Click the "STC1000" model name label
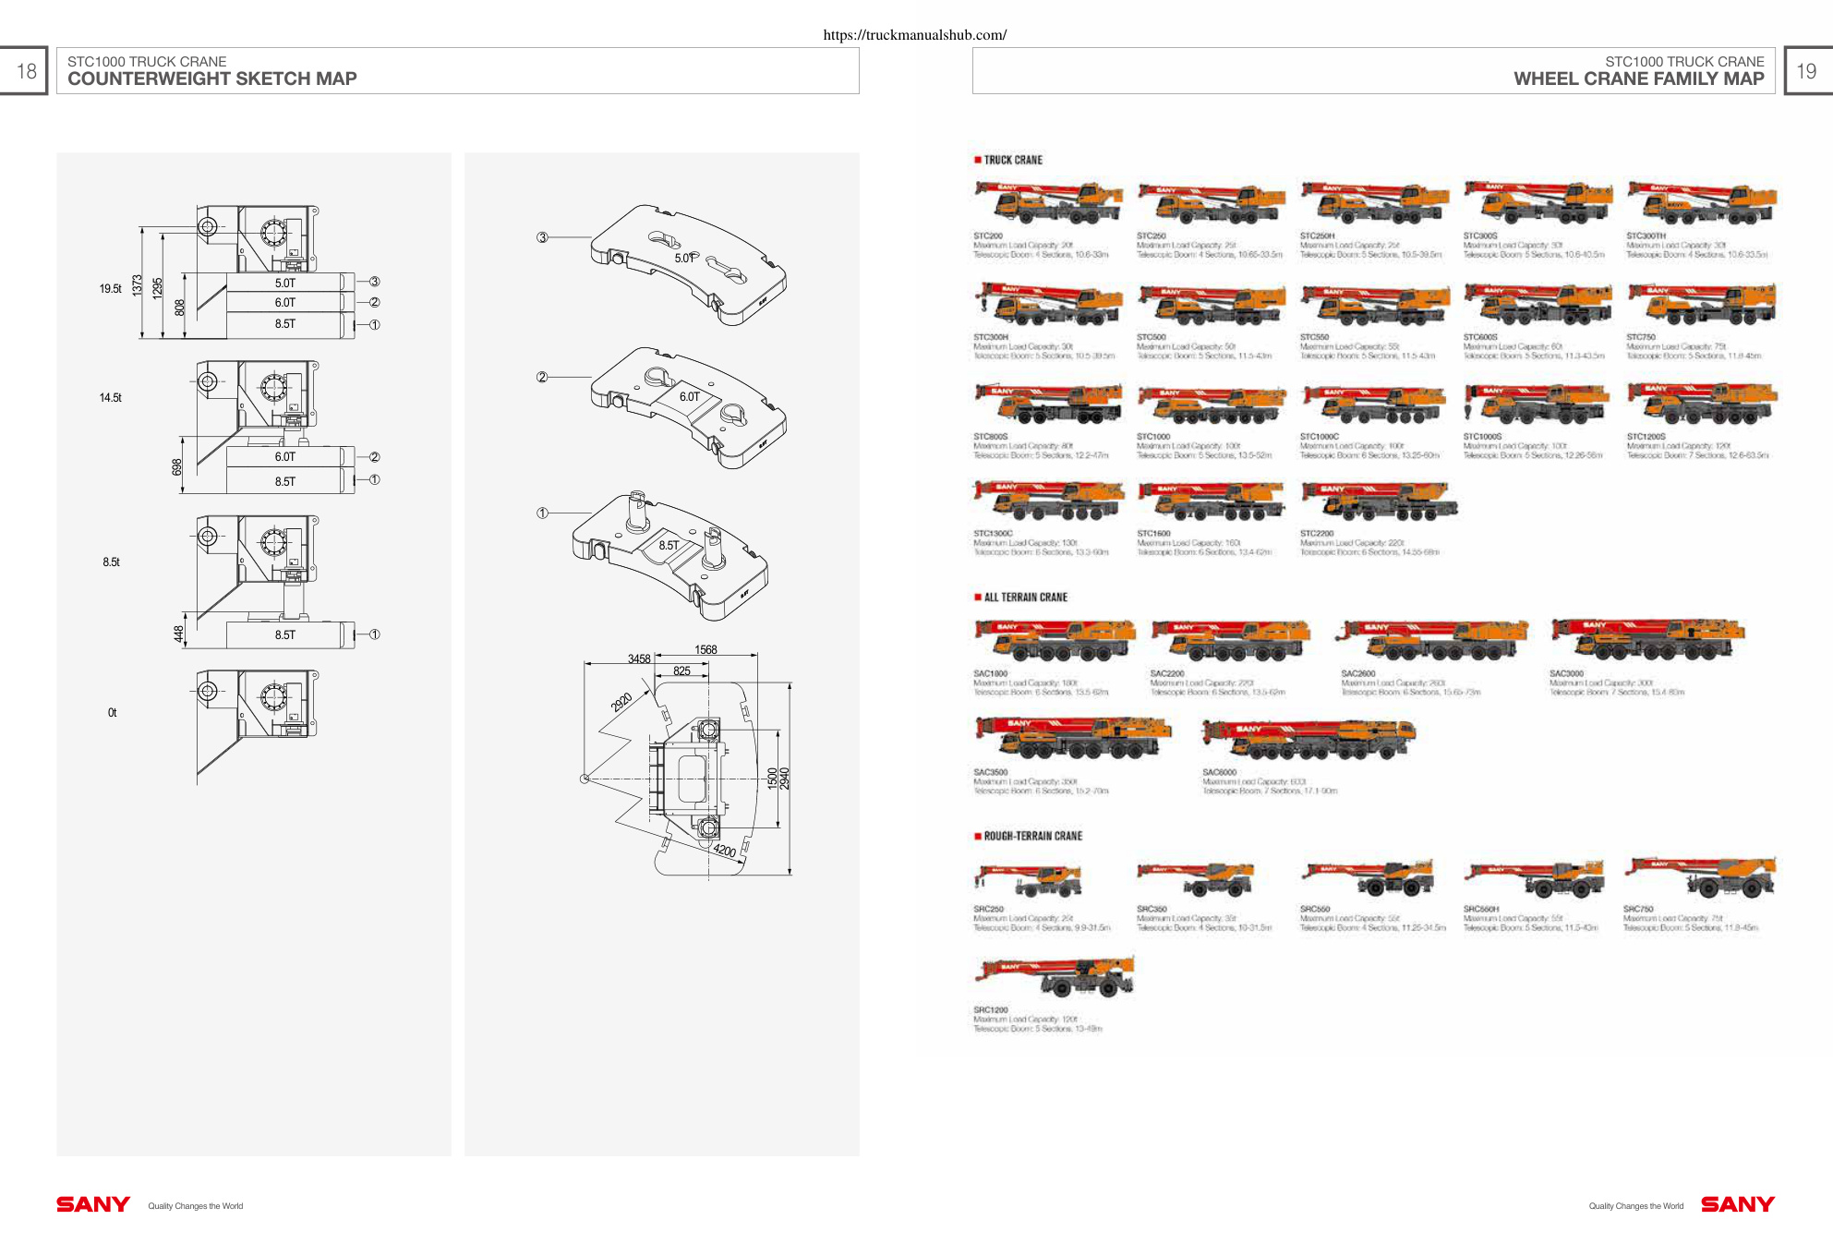Image resolution: width=1833 pixels, height=1244 pixels. (1153, 437)
